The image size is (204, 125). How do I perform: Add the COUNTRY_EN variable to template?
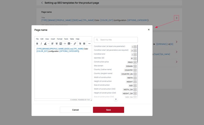click(x=135, y=74)
